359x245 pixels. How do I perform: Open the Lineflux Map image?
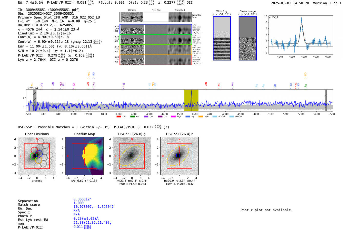(x=84, y=156)
